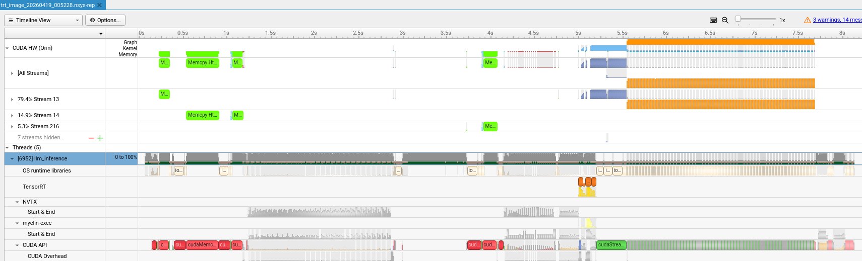Click the orange Graph bar in CUDA HW
Image resolution: width=862 pixels, height=261 pixels.
pos(721,42)
